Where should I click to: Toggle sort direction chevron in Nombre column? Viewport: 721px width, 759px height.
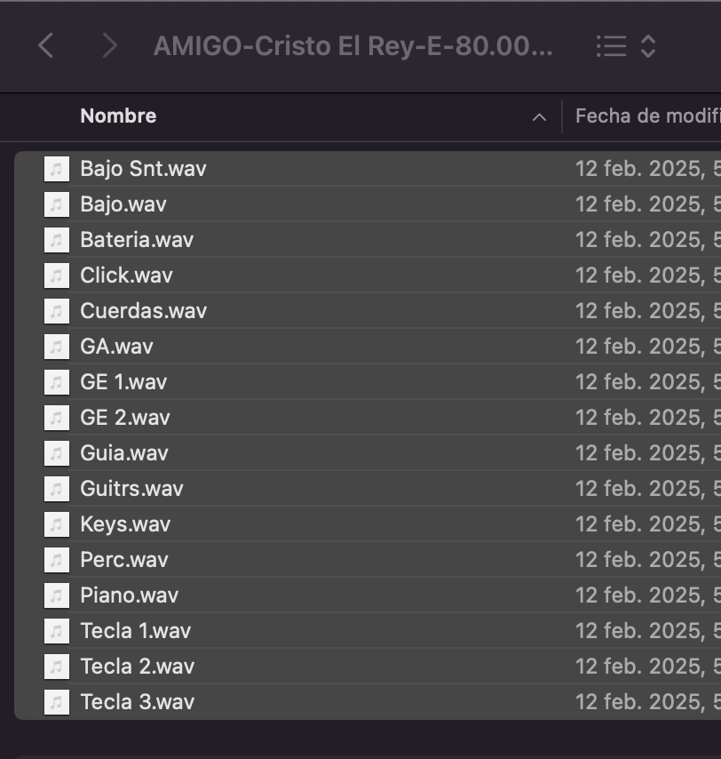point(539,117)
